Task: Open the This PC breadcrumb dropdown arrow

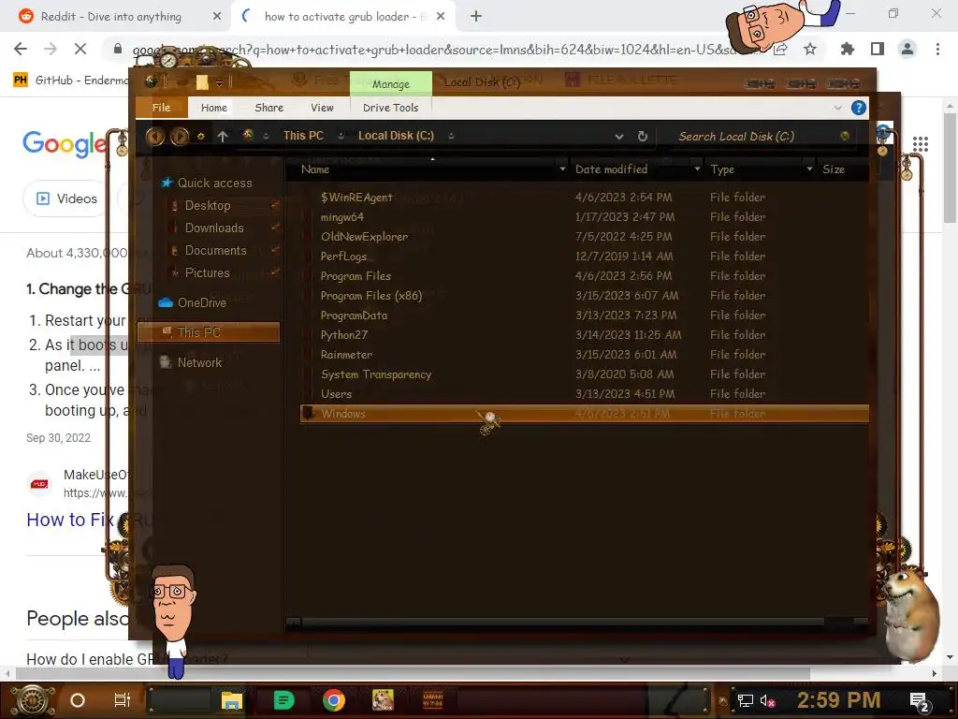Action: (x=341, y=136)
